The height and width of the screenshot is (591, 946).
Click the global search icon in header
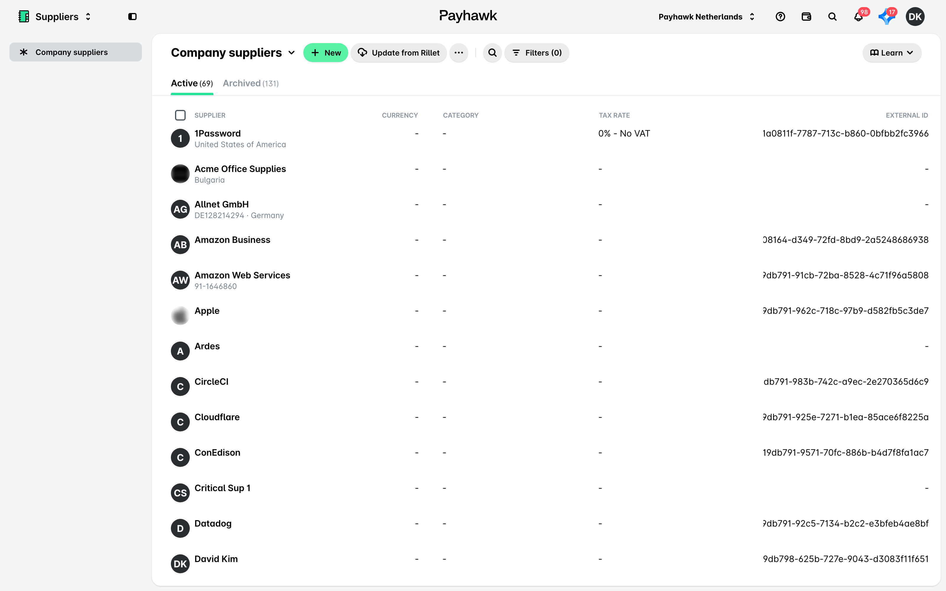[x=832, y=17]
